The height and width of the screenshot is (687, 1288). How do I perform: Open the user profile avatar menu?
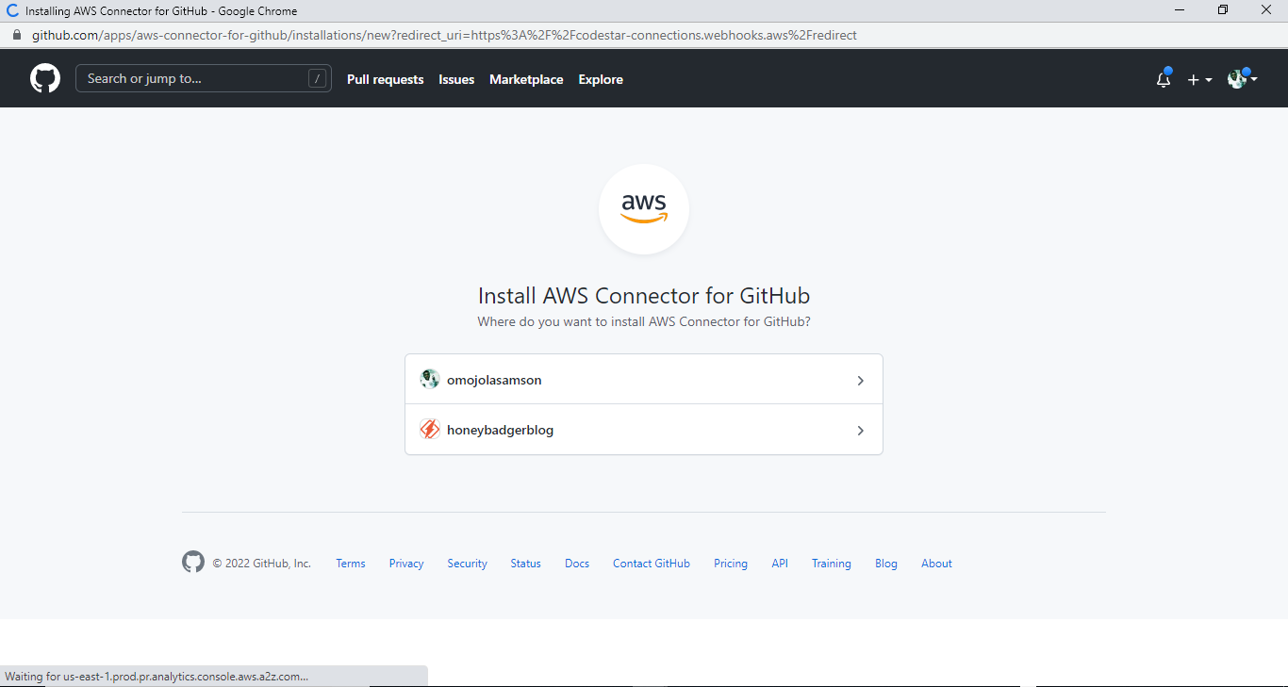click(x=1241, y=79)
